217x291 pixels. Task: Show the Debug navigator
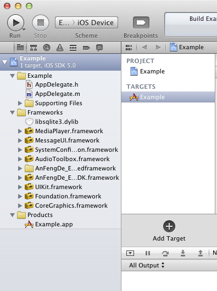[73, 48]
